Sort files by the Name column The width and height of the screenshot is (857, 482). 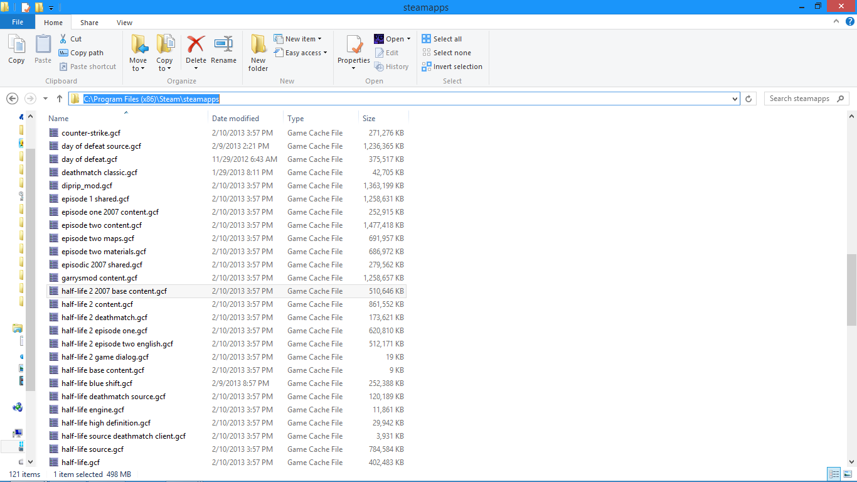click(x=127, y=118)
